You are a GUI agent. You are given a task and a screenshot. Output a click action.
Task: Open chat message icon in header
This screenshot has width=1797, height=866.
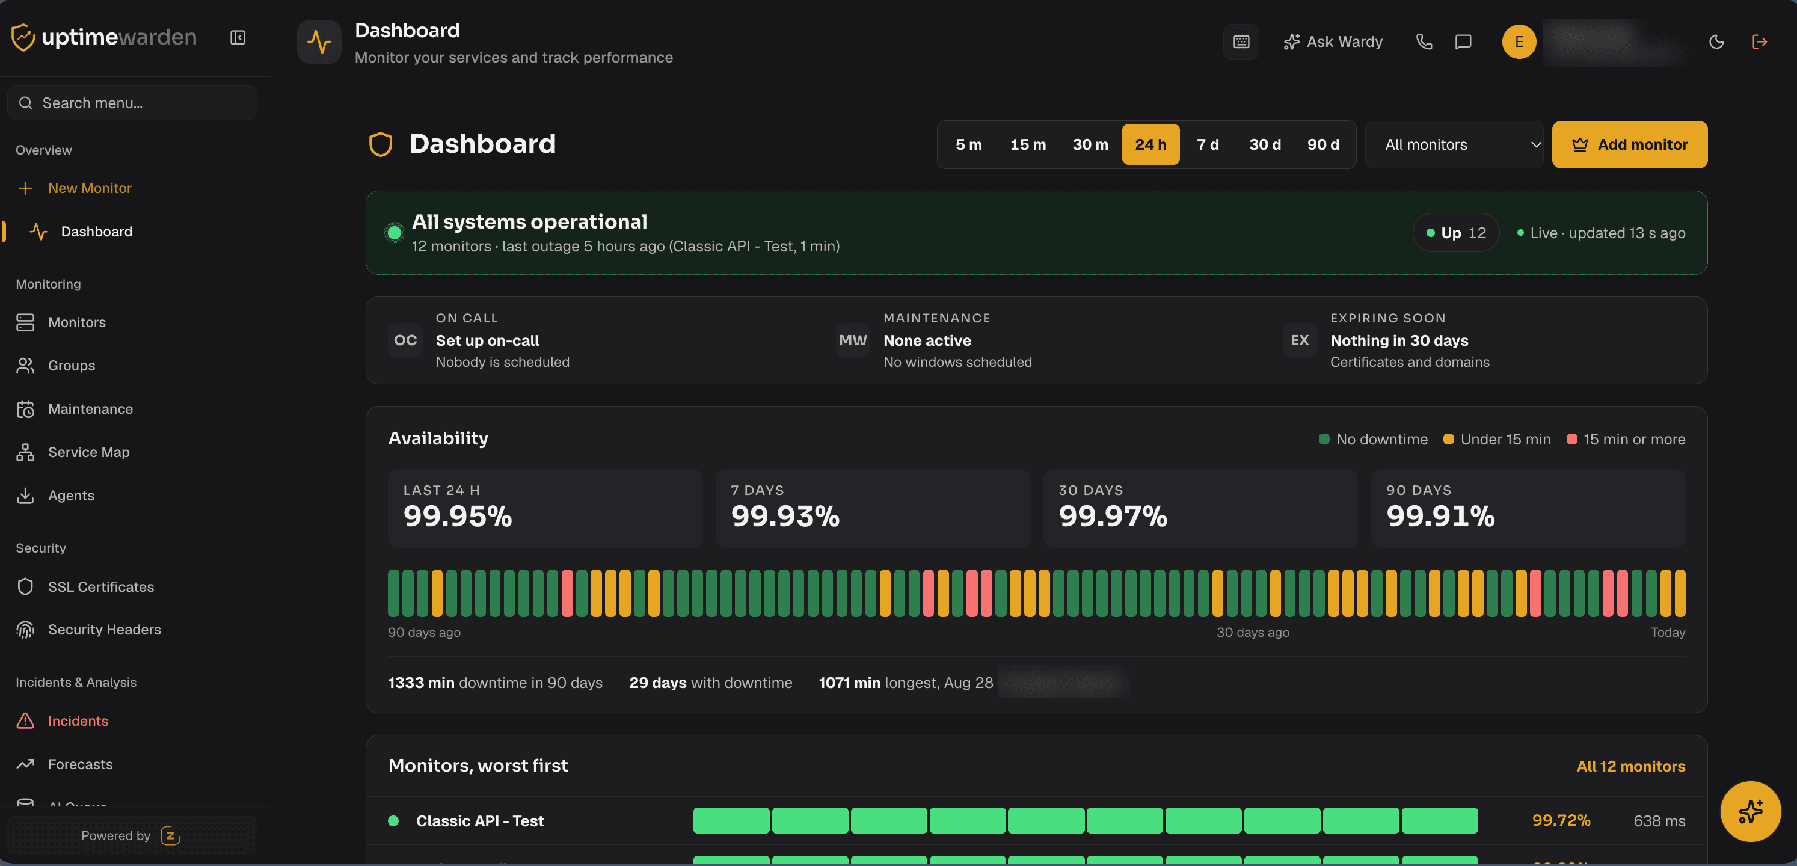(x=1463, y=42)
